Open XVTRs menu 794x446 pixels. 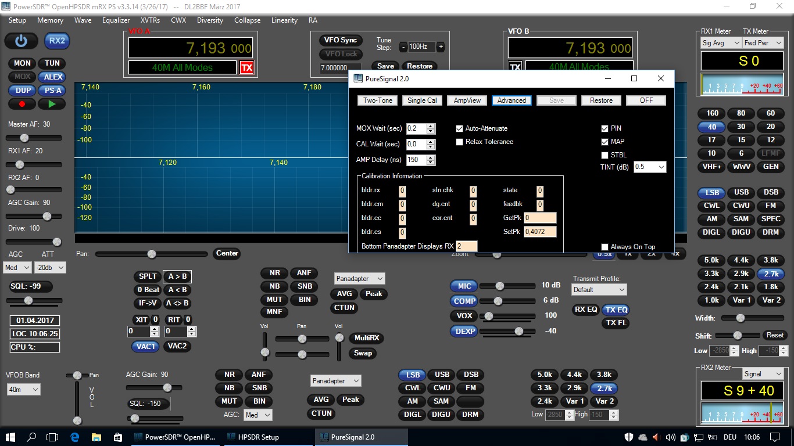coord(150,20)
